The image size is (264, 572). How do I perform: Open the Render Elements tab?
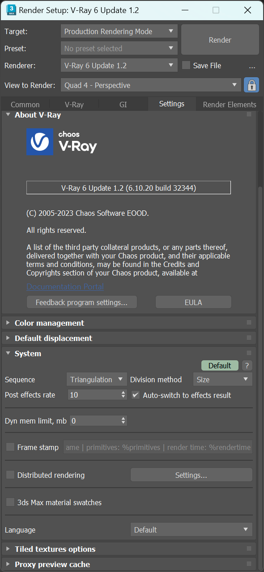point(230,105)
